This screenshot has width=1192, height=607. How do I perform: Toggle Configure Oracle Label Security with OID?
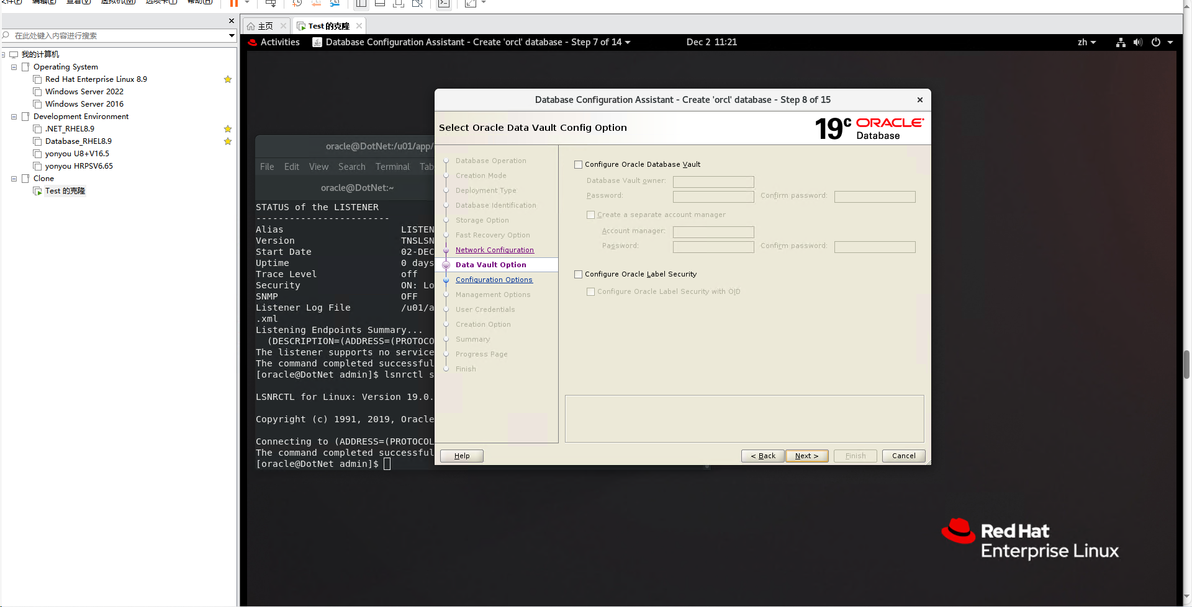(x=591, y=292)
